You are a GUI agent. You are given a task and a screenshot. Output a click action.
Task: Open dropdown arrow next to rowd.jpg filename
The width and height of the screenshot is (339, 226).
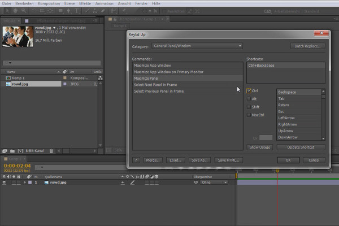click(x=54, y=28)
